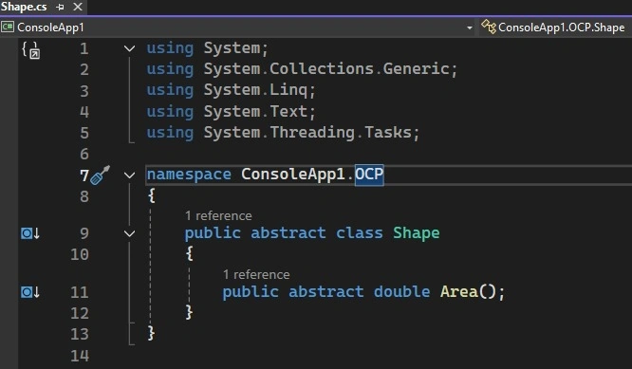Click the highlighted OCP namespace text

[369, 174]
